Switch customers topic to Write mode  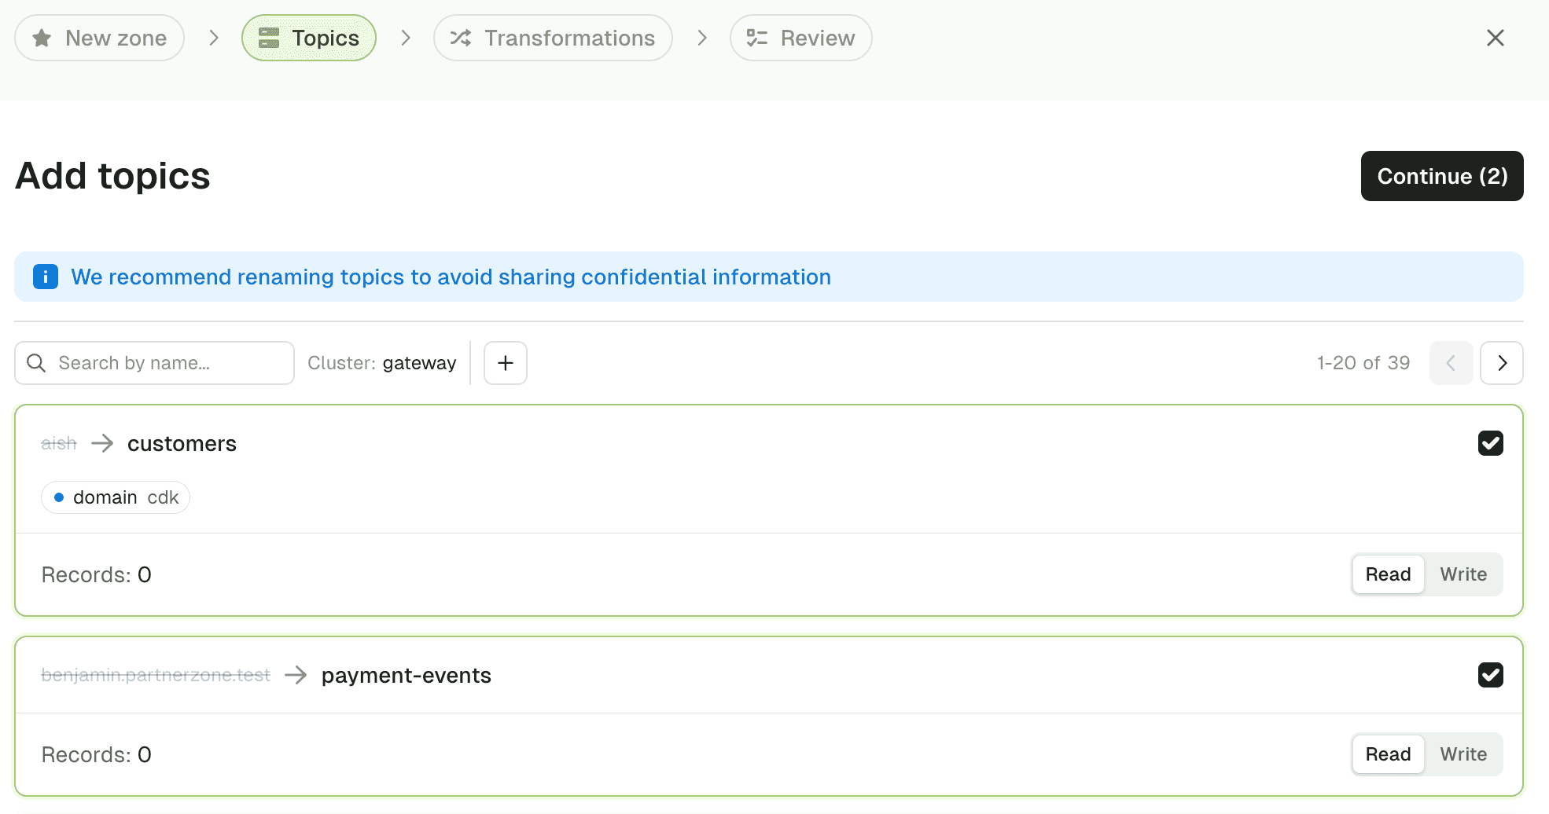[x=1463, y=574]
